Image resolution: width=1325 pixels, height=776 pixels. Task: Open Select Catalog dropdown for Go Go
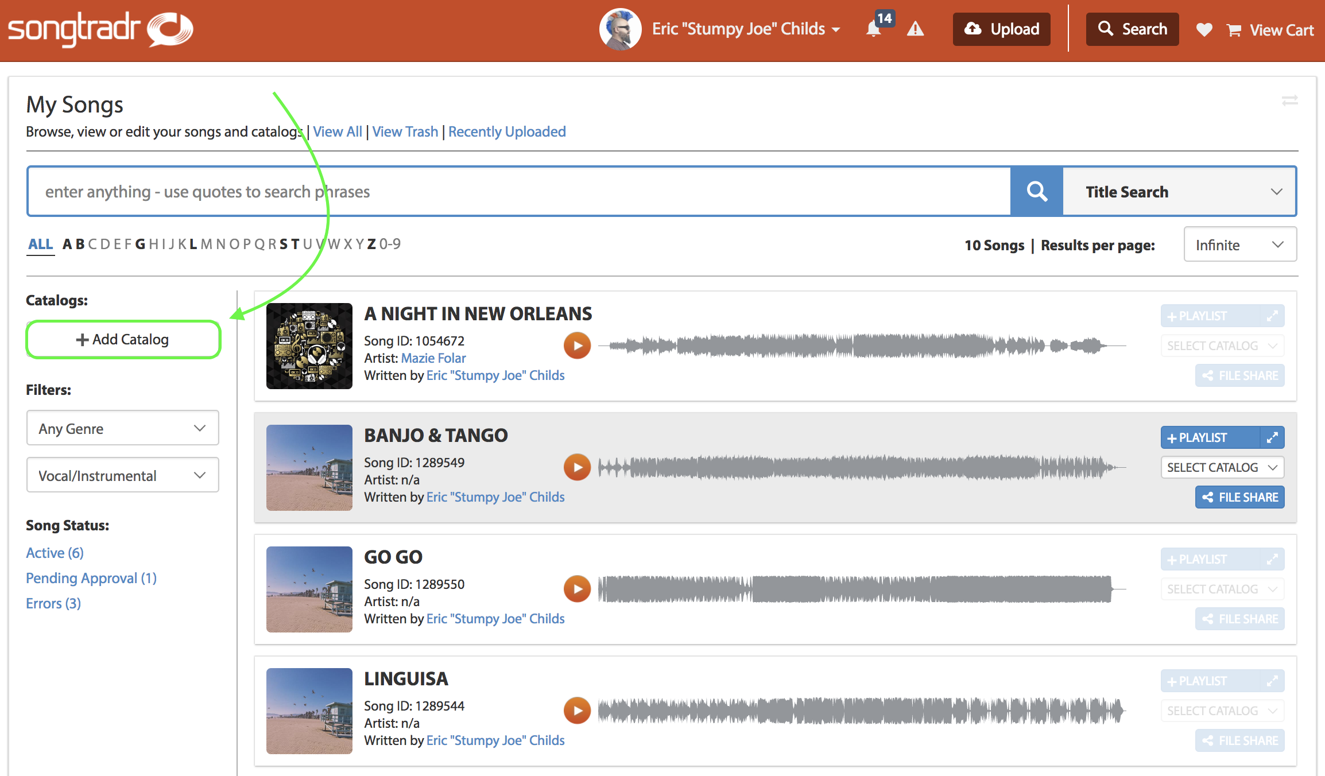point(1223,589)
